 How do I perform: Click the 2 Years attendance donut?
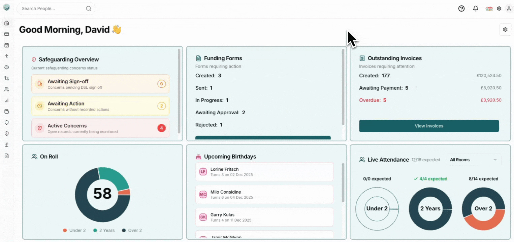point(430,209)
